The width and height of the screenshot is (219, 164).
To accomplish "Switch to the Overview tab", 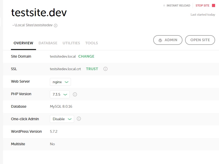I will click(x=23, y=43).
